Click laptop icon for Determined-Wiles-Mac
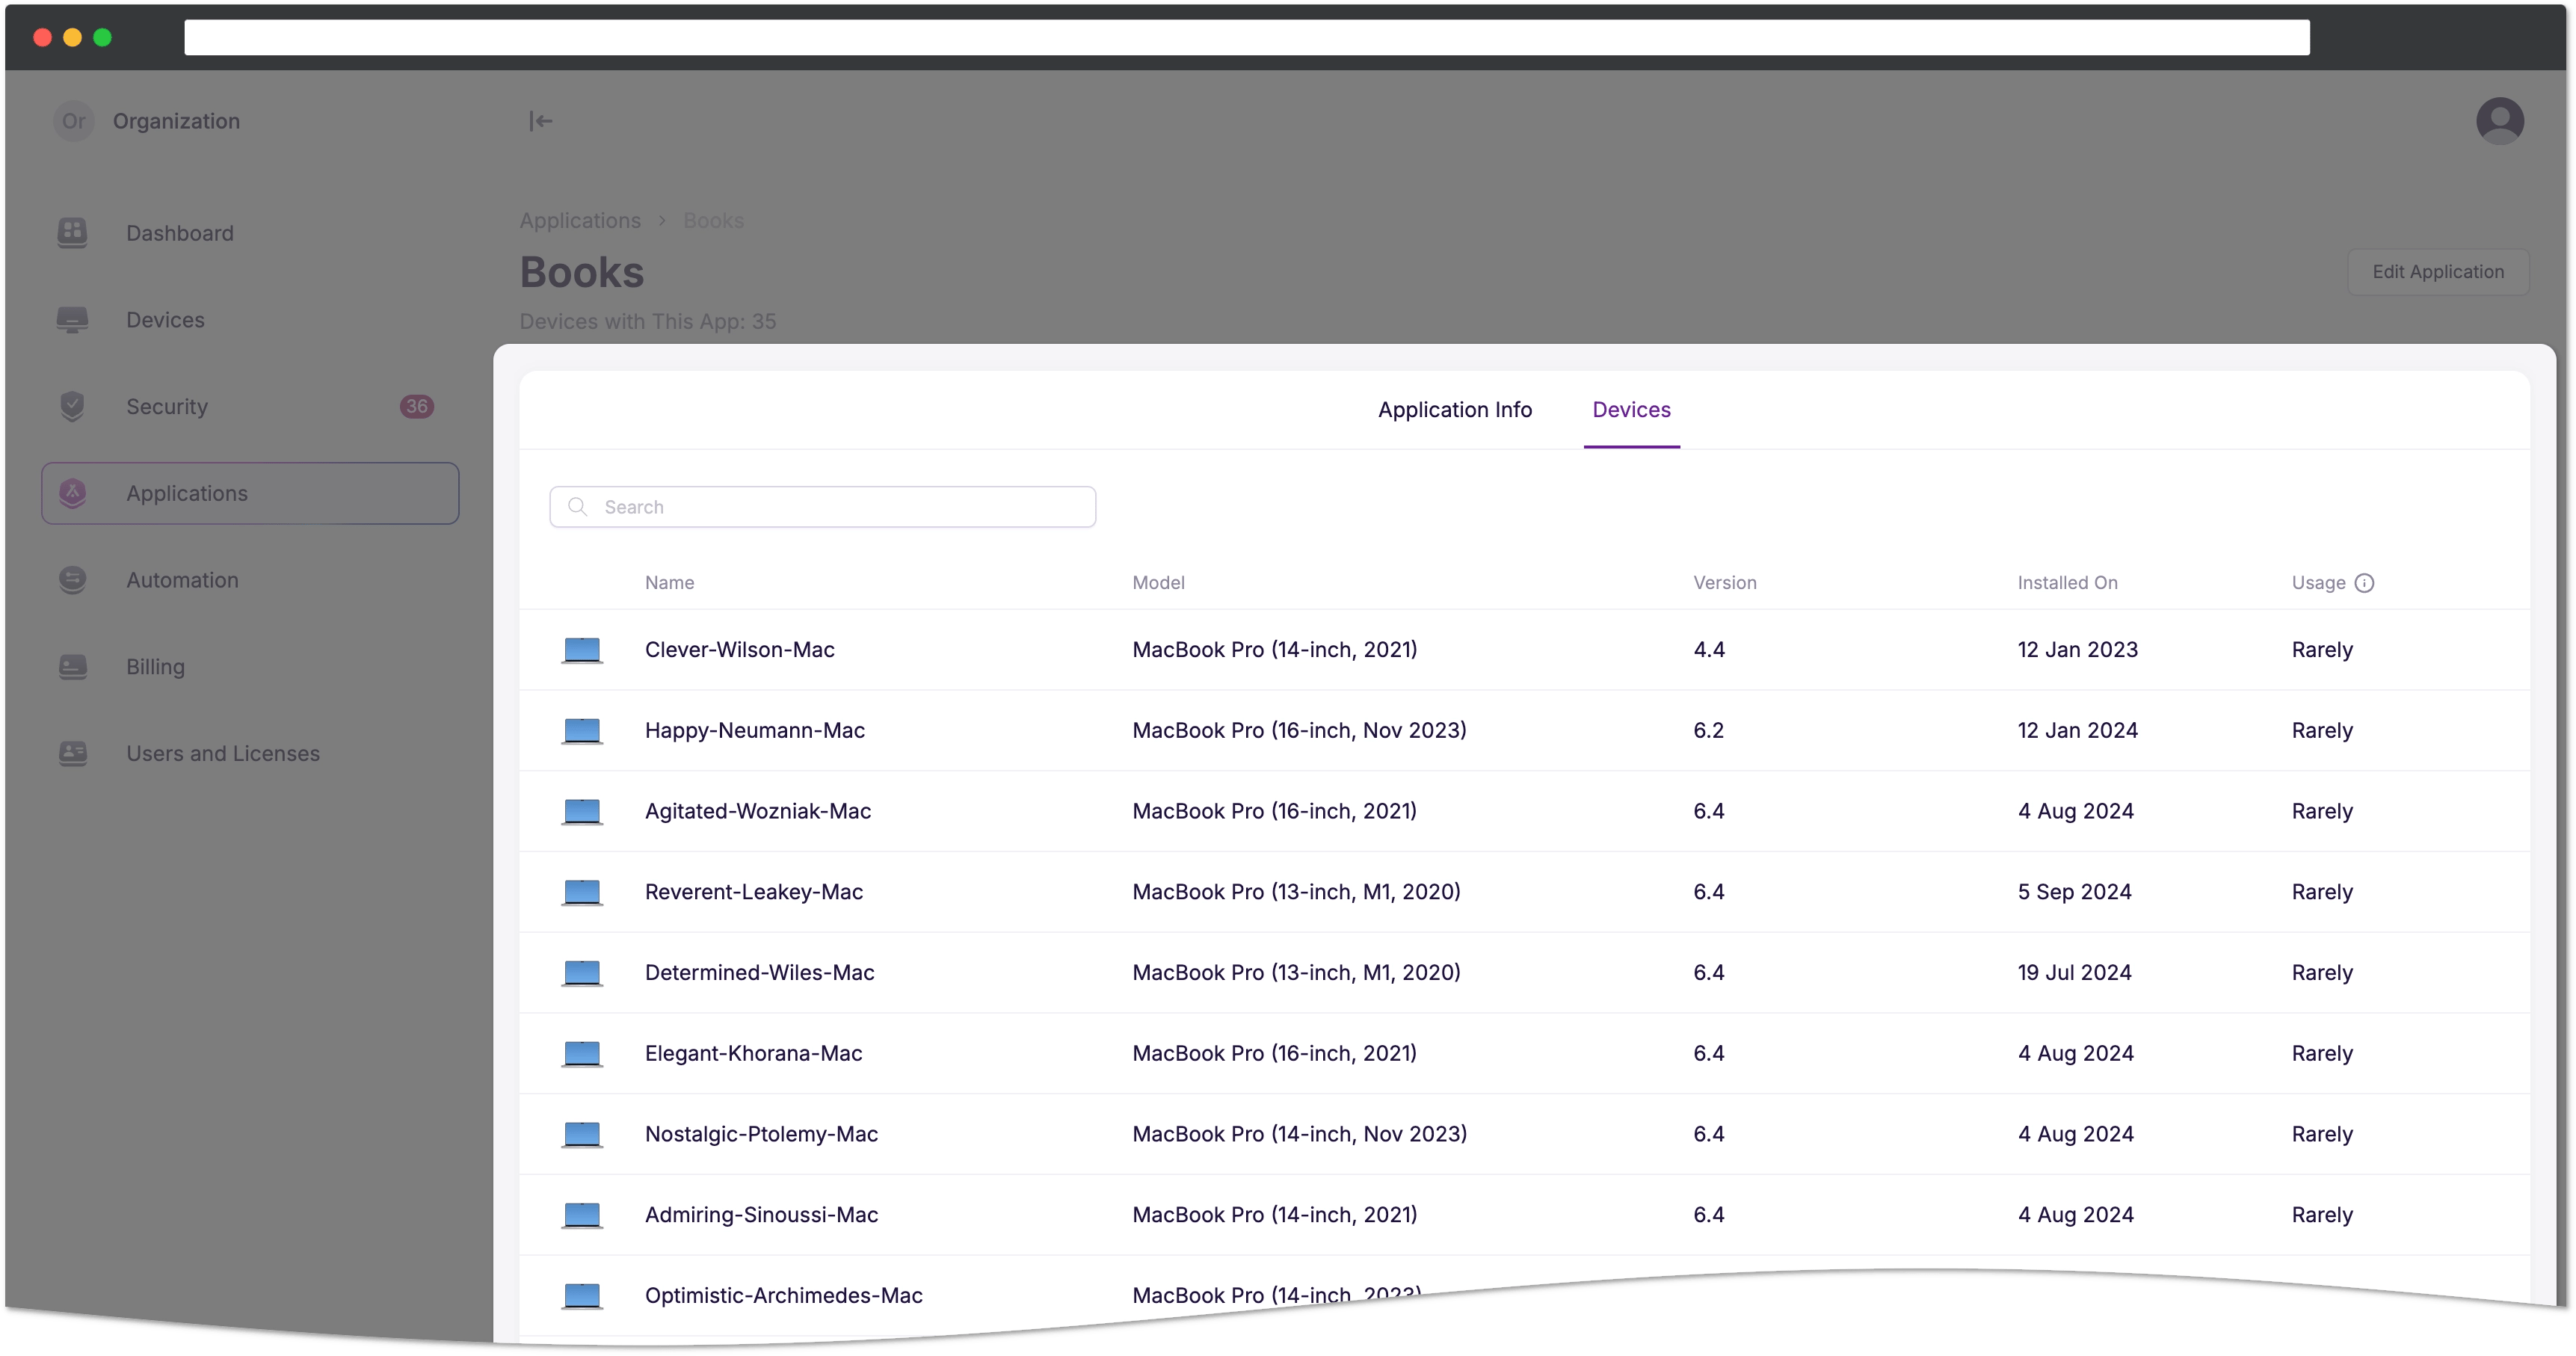This screenshot has height=1356, width=2576. tap(582, 973)
